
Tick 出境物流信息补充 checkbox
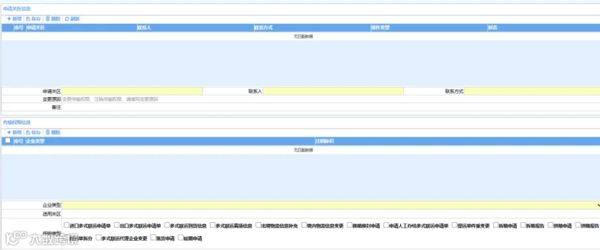click(258, 225)
